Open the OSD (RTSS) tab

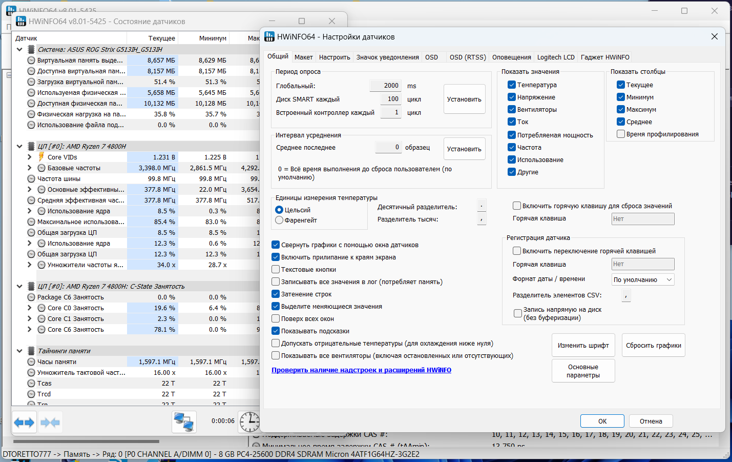(x=468, y=57)
